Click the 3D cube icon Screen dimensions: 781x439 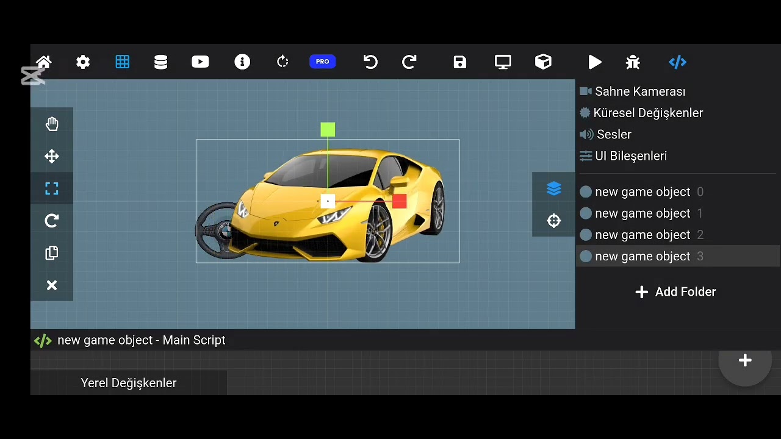pos(543,62)
